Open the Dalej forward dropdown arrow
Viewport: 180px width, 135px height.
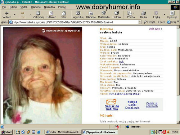point(30,15)
